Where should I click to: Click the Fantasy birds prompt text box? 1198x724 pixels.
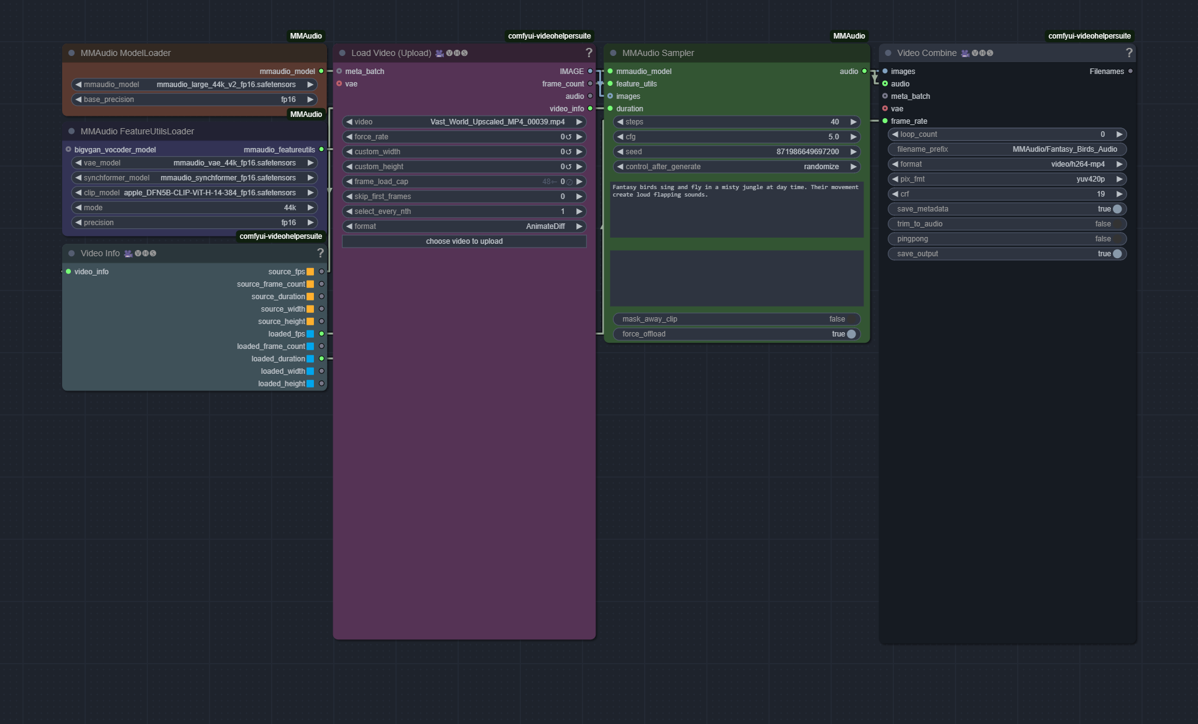pyautogui.click(x=736, y=210)
